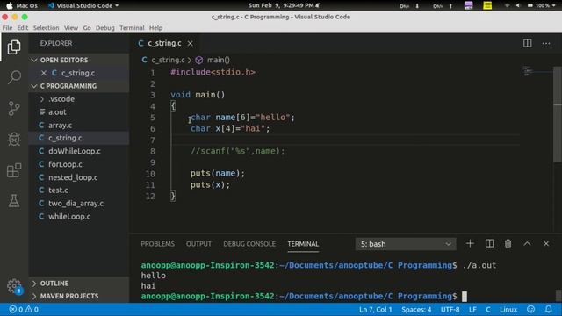The image size is (562, 316).
Task: Open nested_loop.c file
Action: pyautogui.click(x=79, y=177)
